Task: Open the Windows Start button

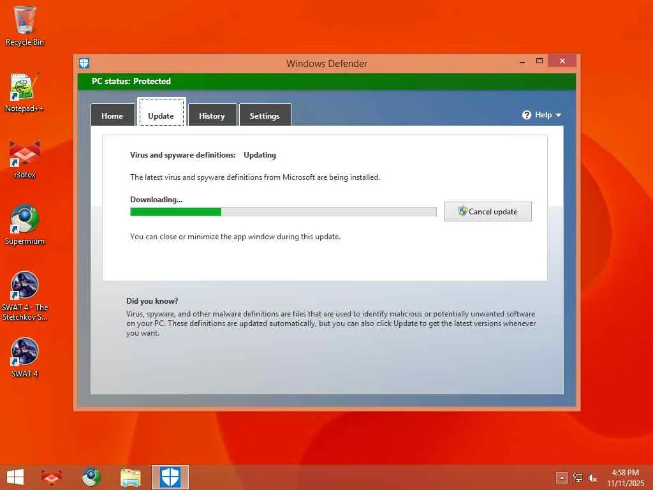Action: point(15,477)
